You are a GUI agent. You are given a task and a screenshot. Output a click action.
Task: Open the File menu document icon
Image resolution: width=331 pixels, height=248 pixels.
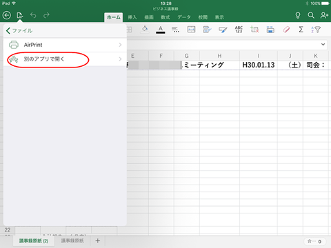coord(20,15)
